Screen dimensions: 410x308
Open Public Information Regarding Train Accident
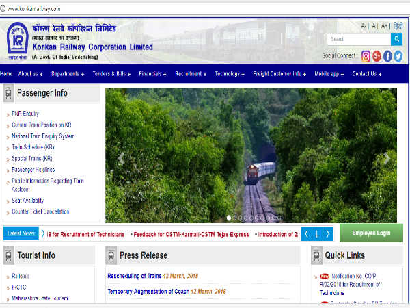point(48,185)
